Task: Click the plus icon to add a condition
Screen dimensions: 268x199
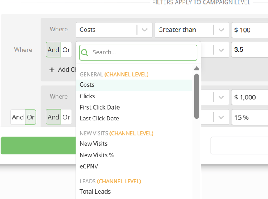Action: pyautogui.click(x=52, y=70)
